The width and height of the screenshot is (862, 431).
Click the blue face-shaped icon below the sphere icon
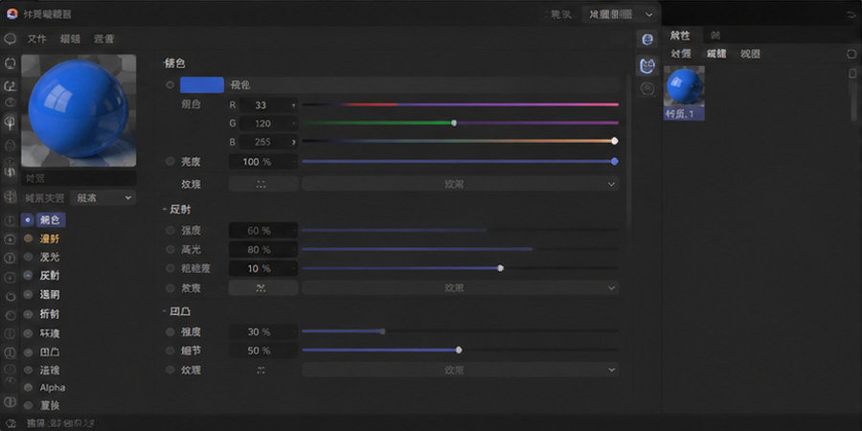click(x=648, y=66)
